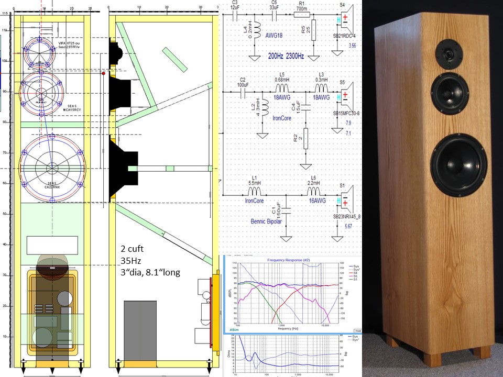Click the SB21RDC-4 driver label
The image size is (503, 377).
pyautogui.click(x=345, y=36)
